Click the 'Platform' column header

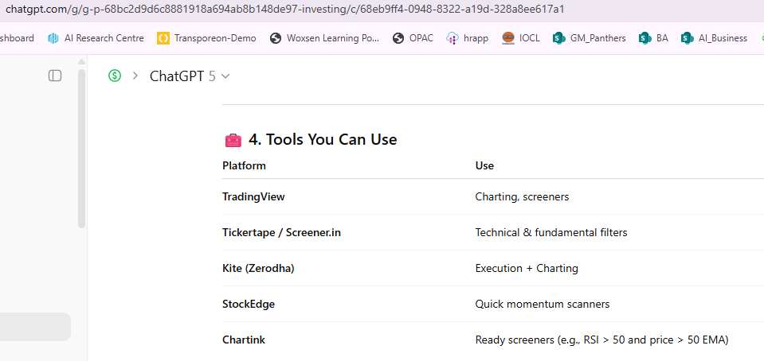point(244,165)
